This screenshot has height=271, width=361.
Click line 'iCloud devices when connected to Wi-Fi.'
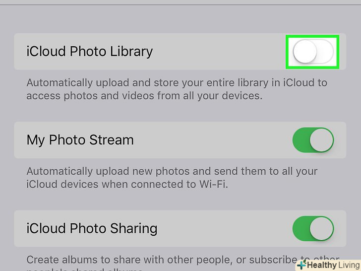(x=127, y=184)
